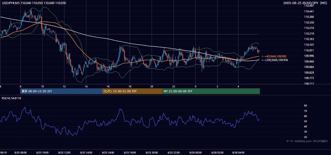The image size is (331, 155).
Task: Click the 8/25 20:00 time axis label
Action: pyautogui.click(x=152, y=152)
